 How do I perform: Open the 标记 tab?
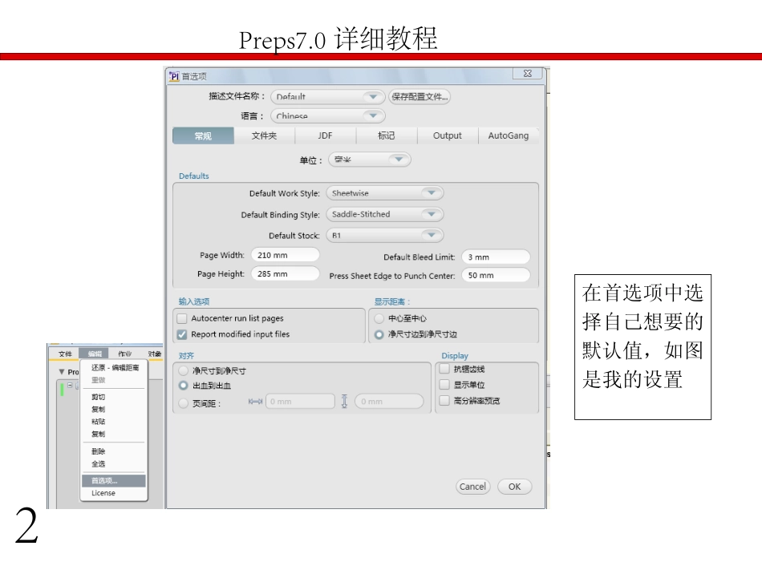[387, 136]
